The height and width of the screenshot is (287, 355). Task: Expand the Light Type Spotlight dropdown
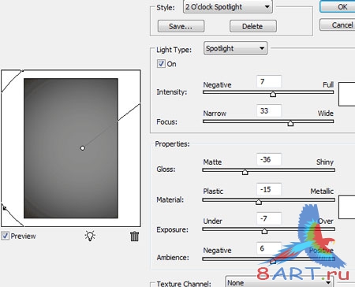(235, 48)
